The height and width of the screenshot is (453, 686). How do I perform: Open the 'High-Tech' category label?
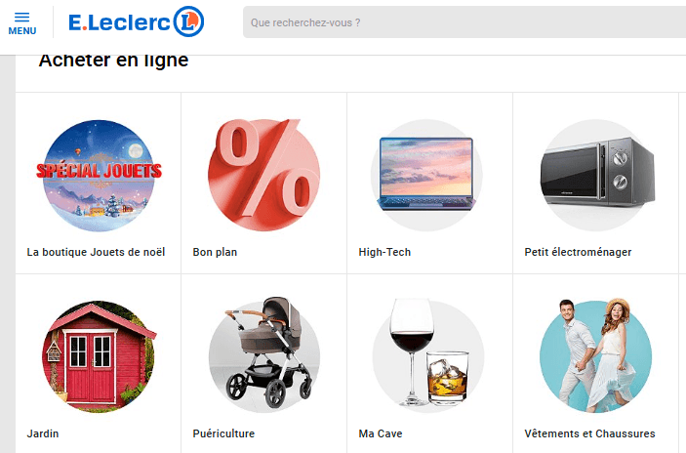click(x=384, y=252)
